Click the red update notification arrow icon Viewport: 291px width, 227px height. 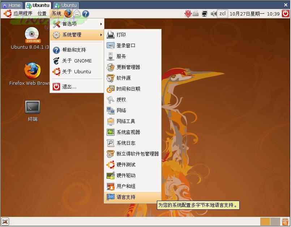tap(188, 14)
